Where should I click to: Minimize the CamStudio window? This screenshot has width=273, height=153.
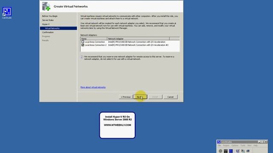pos(259,142)
